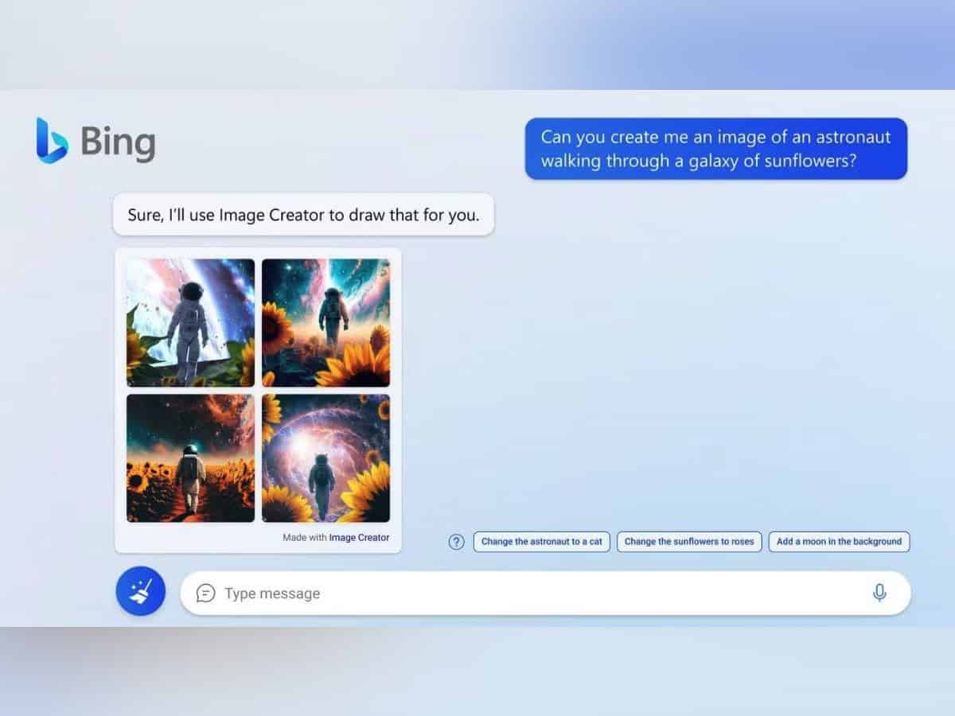955x716 pixels.
Task: Open the bottom-left sunflower field image
Action: (x=191, y=458)
